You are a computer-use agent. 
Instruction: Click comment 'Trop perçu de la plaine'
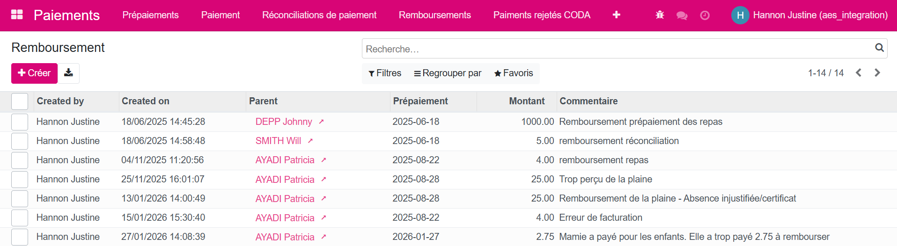click(x=605, y=179)
